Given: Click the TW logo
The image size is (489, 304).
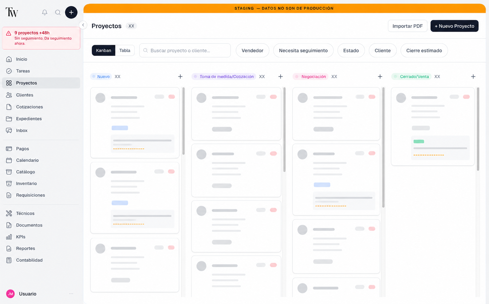Looking at the screenshot, I should point(12,12).
